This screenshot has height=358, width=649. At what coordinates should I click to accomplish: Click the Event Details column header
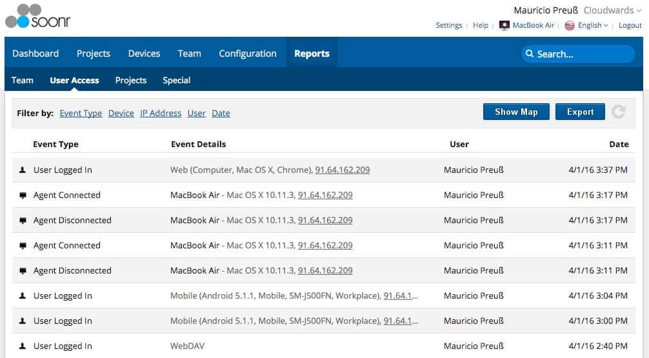coord(198,144)
